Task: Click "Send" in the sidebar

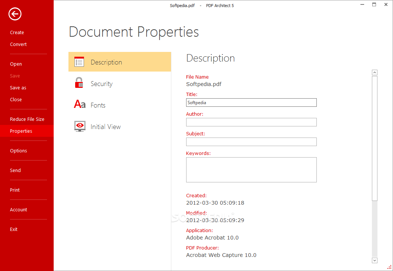Action: coord(15,170)
